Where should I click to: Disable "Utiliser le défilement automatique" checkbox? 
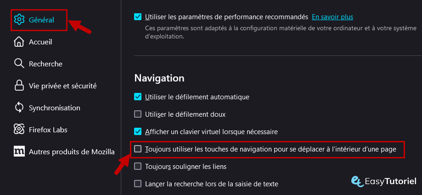(x=138, y=97)
